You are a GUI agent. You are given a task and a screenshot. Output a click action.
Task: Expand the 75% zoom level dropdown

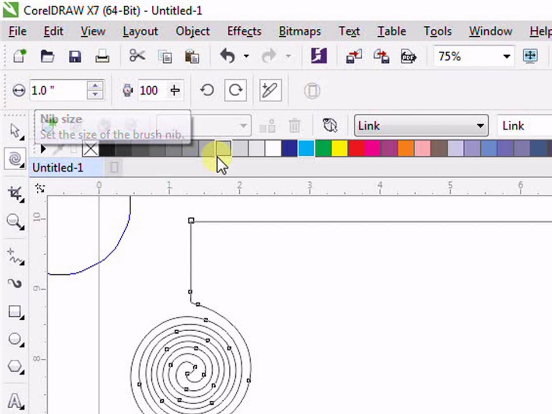pos(507,56)
